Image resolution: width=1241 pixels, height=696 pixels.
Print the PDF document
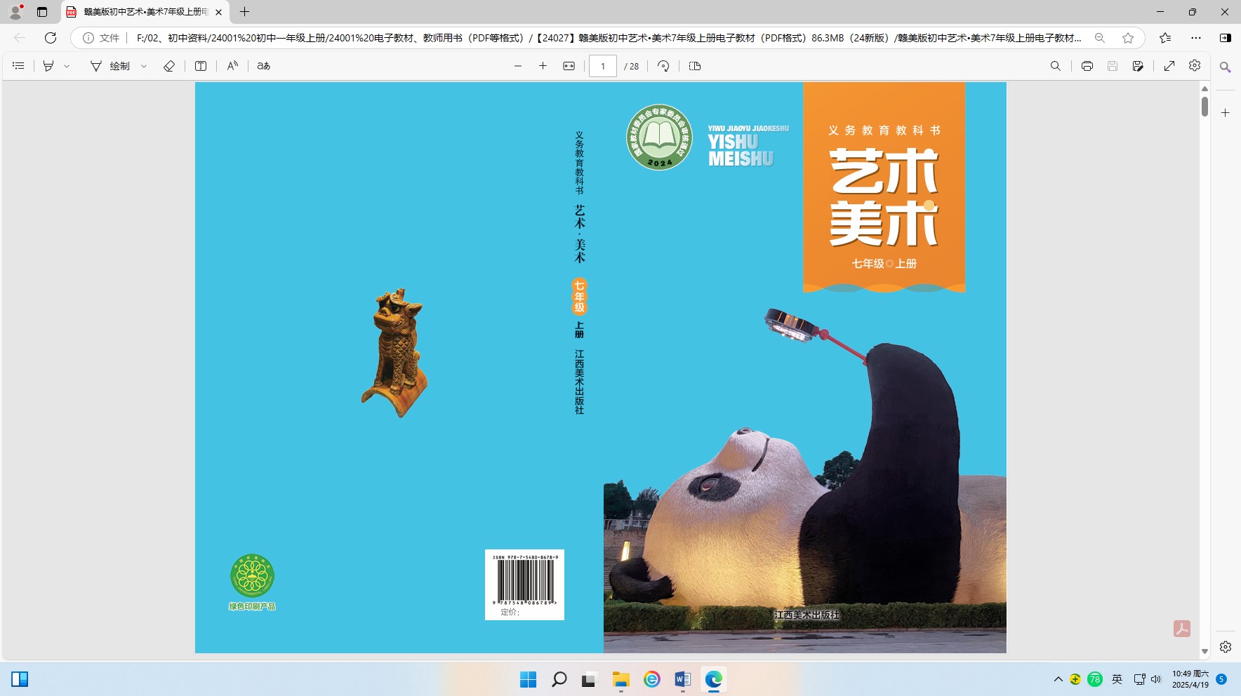1087,66
